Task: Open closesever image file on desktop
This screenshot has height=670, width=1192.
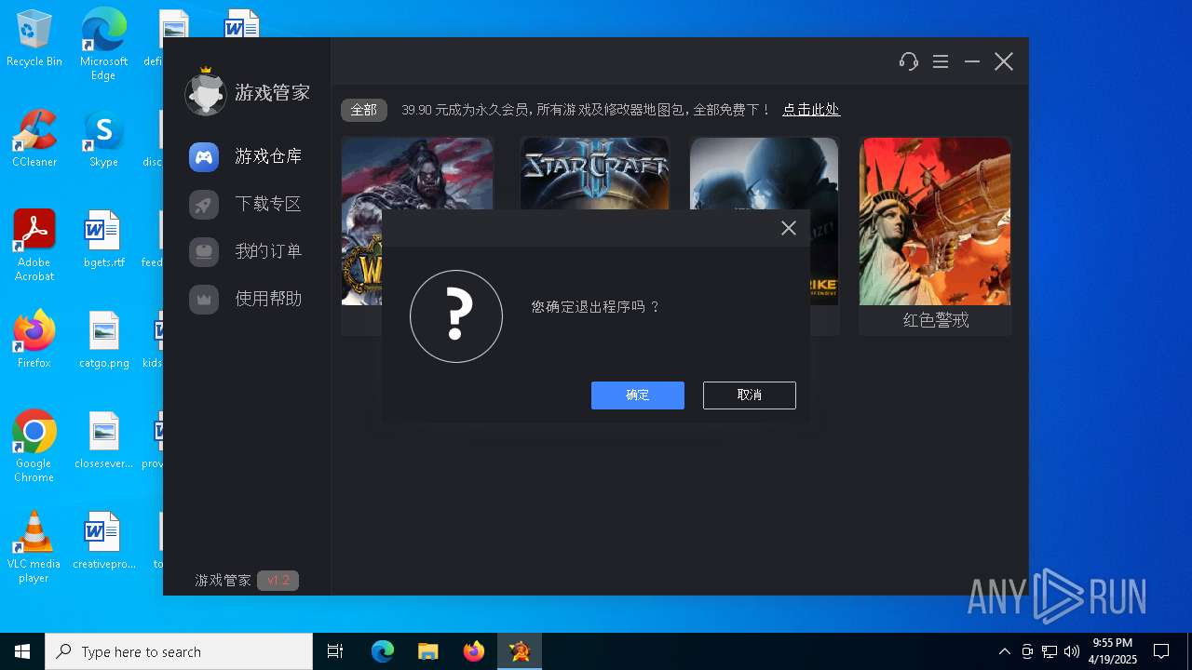Action: [x=103, y=440]
